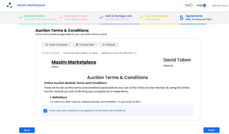This screenshot has width=229, height=134.
Task: Click the Auction Details green checkmark icon
Action: click(21, 17)
